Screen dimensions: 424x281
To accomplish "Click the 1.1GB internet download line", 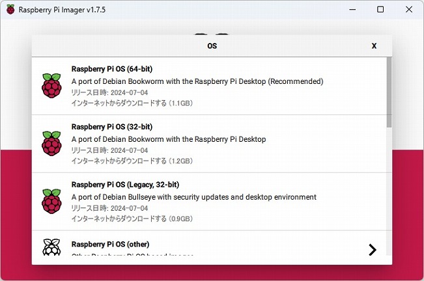I will click(x=132, y=103).
